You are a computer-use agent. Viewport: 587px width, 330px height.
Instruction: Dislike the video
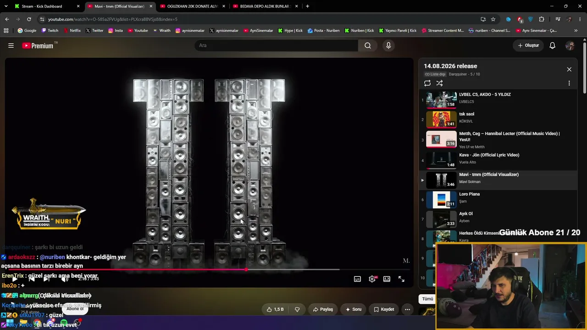[x=297, y=309]
